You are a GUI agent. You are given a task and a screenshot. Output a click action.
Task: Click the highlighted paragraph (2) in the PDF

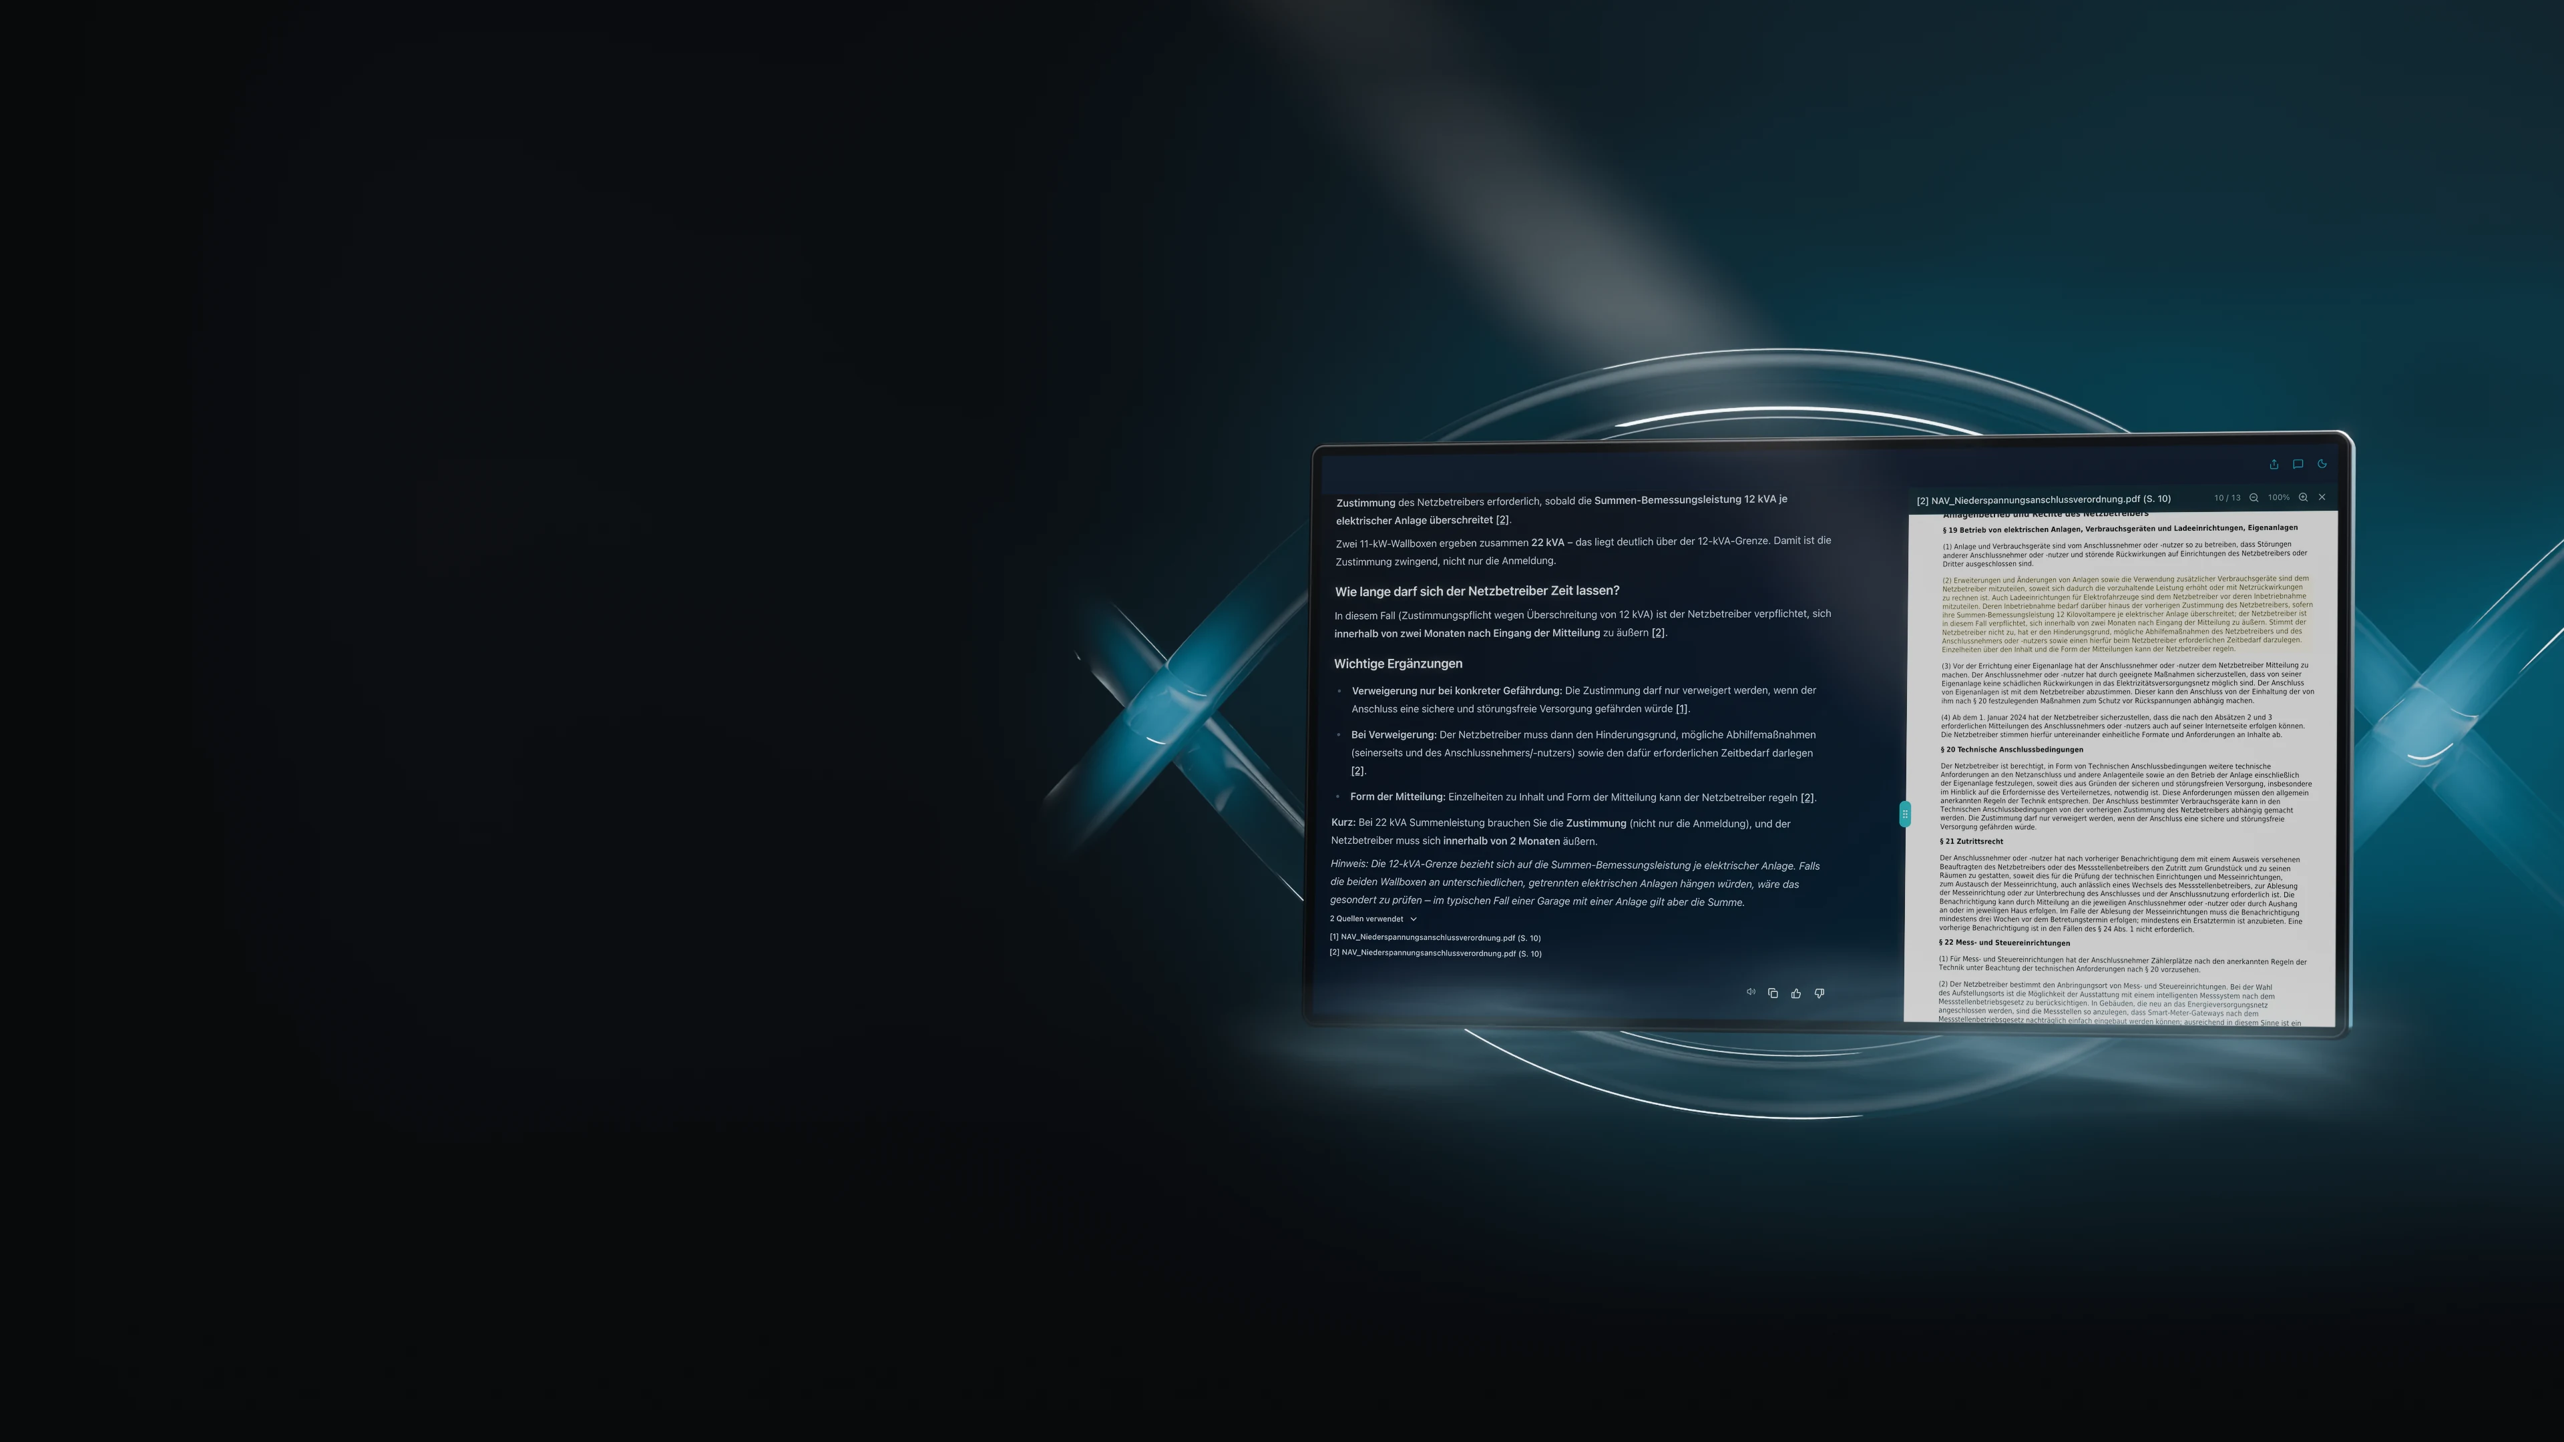[x=2125, y=613]
